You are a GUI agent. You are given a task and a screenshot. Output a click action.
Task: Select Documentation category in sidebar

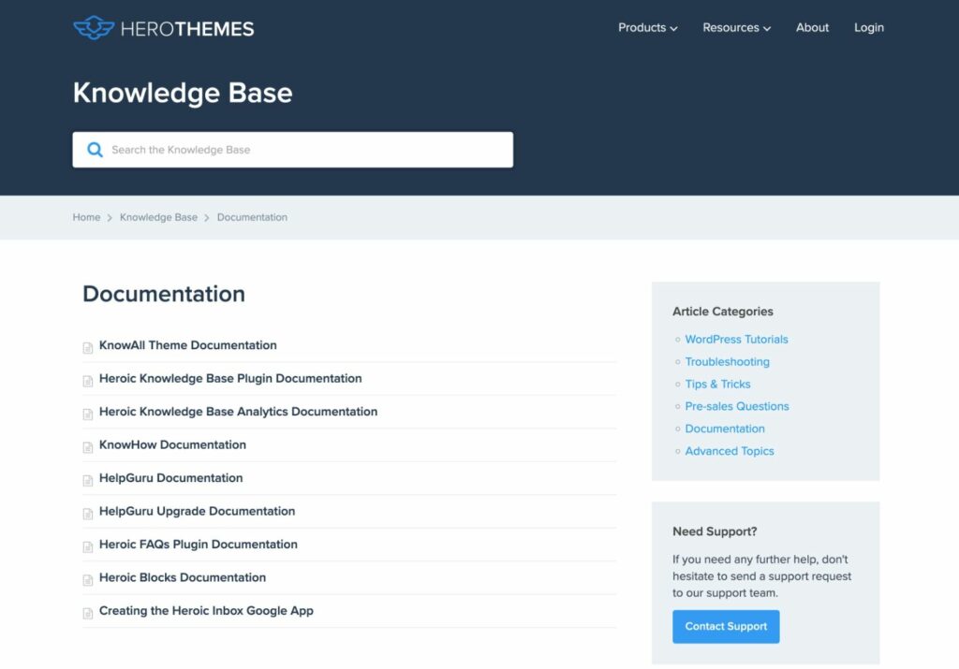point(725,429)
